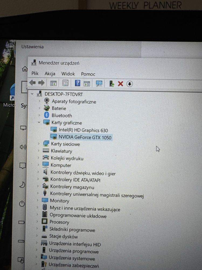Click the printer icon of Kolejki wydruku
Image resolution: width=202 pixels, height=270 pixels.
(46, 157)
